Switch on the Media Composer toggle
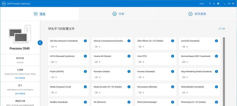The height and width of the screenshot is (106, 237). pos(52,92)
